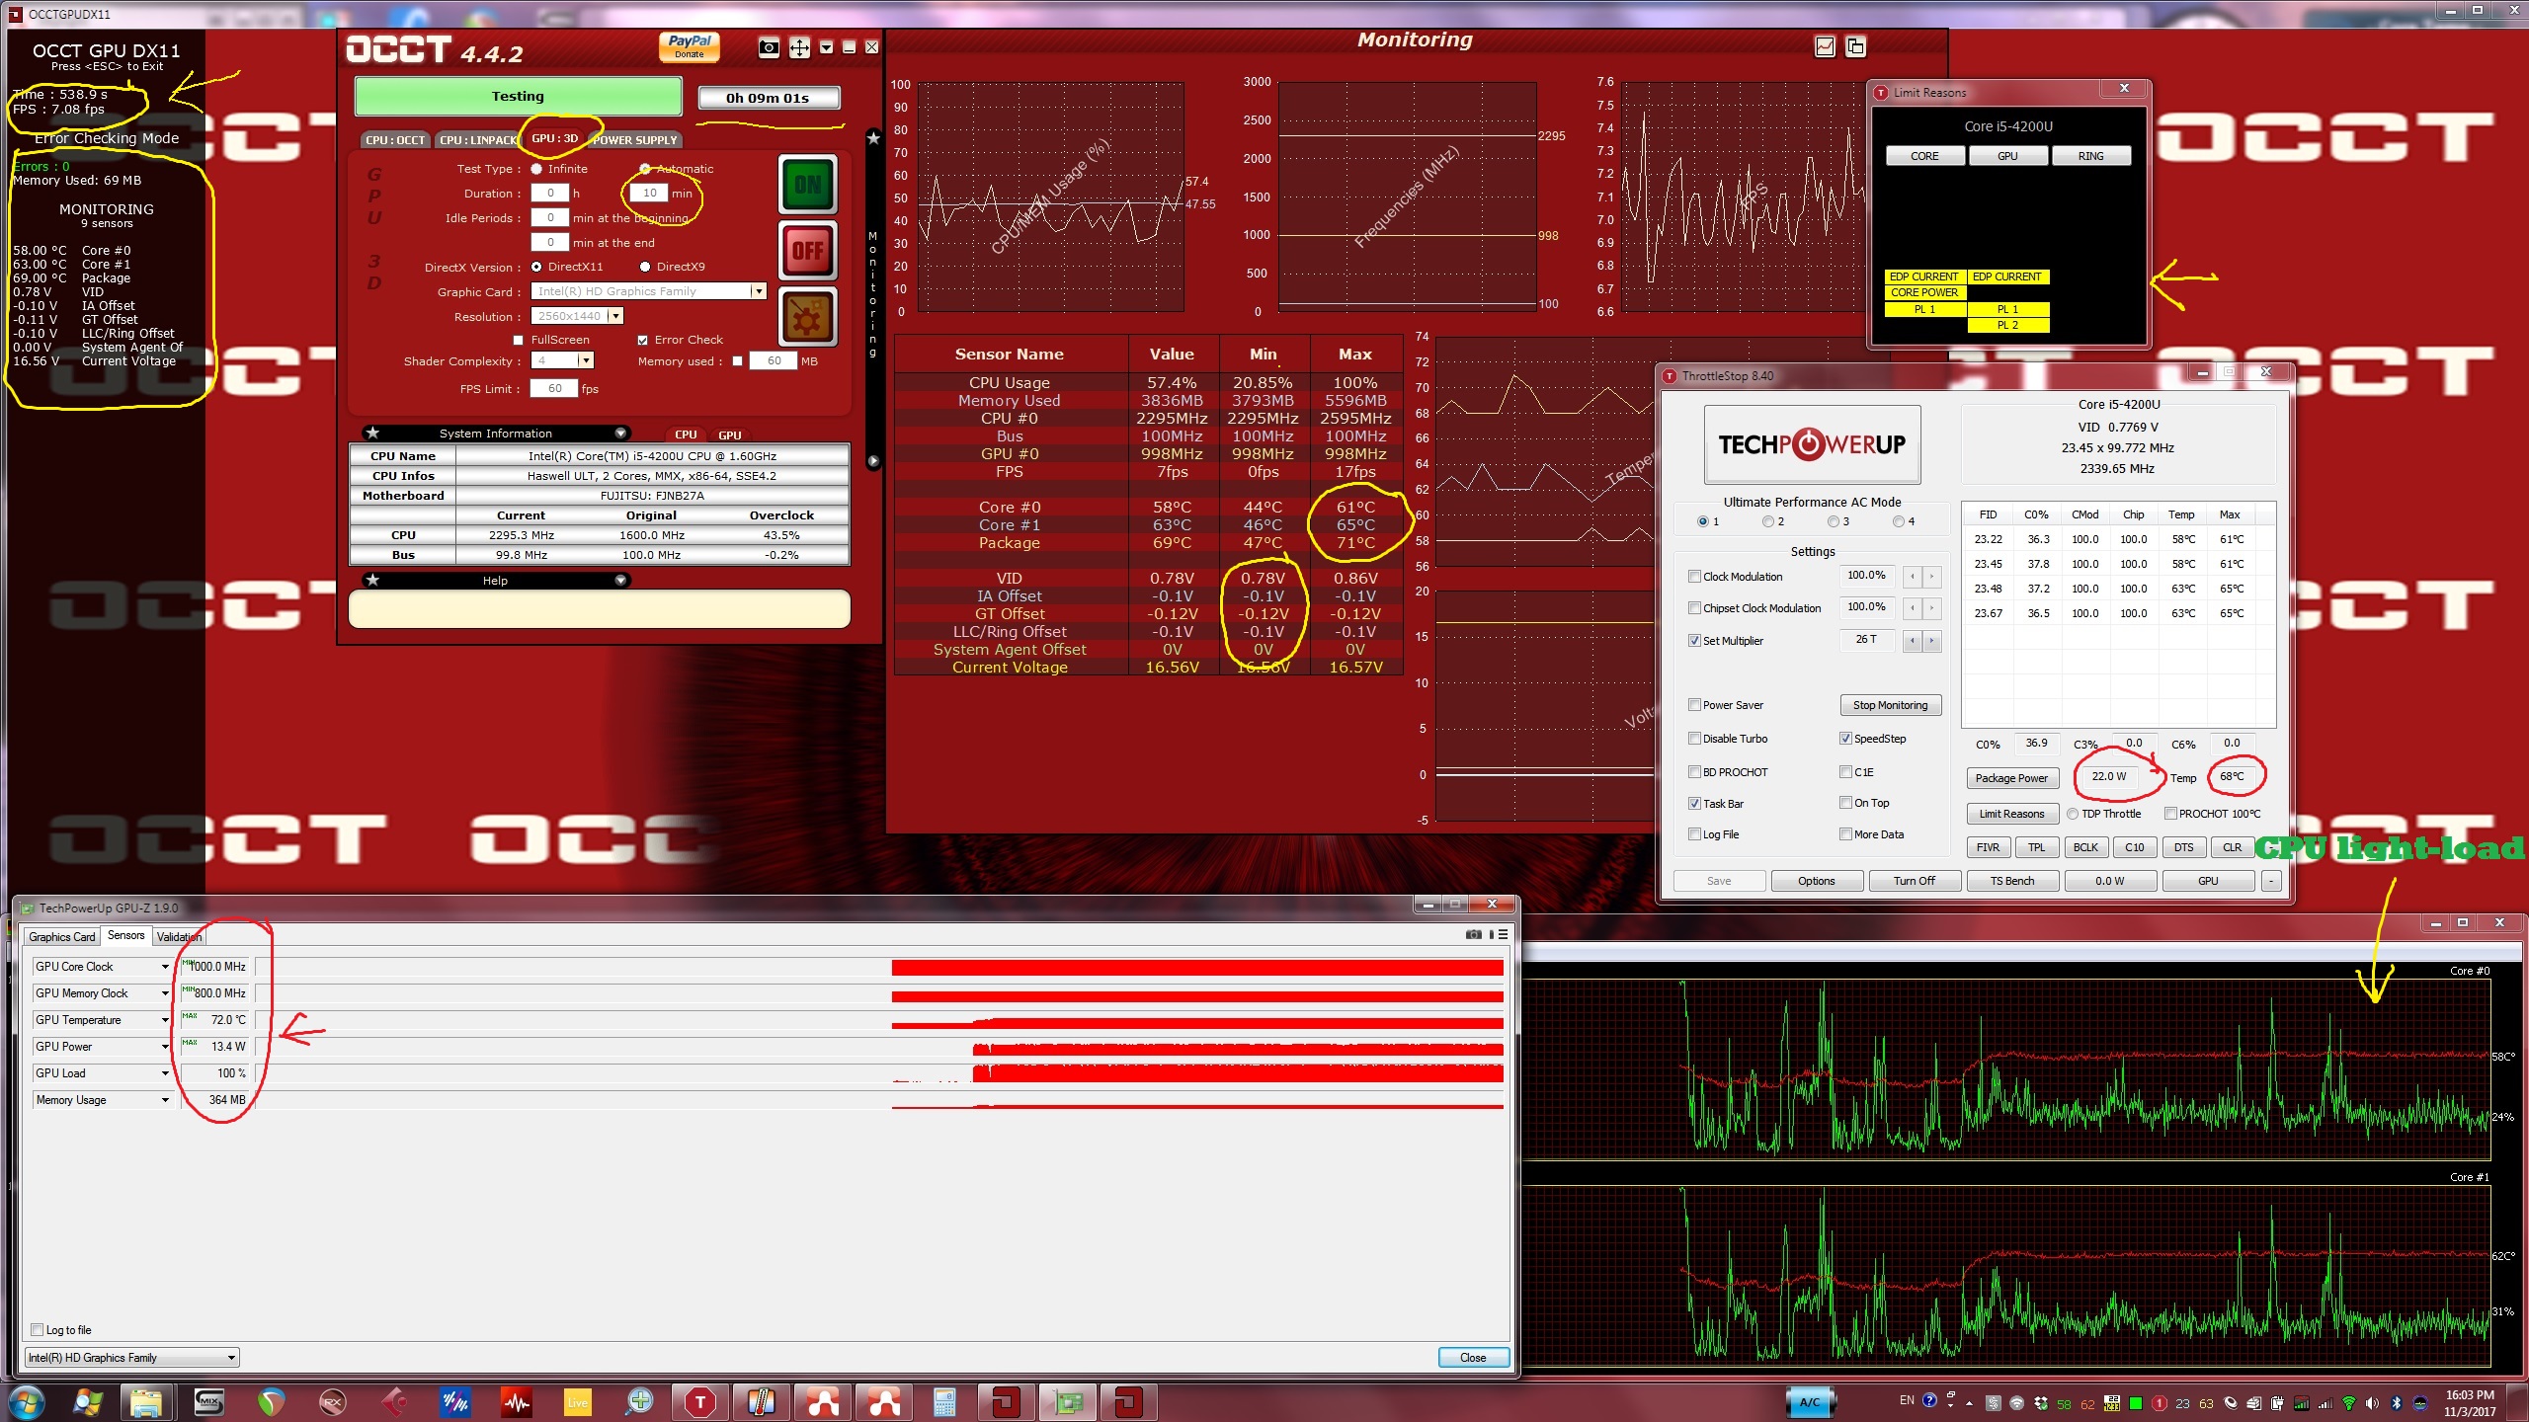Click the PayPal Donate button
The width and height of the screenshot is (2529, 1422).
[689, 46]
